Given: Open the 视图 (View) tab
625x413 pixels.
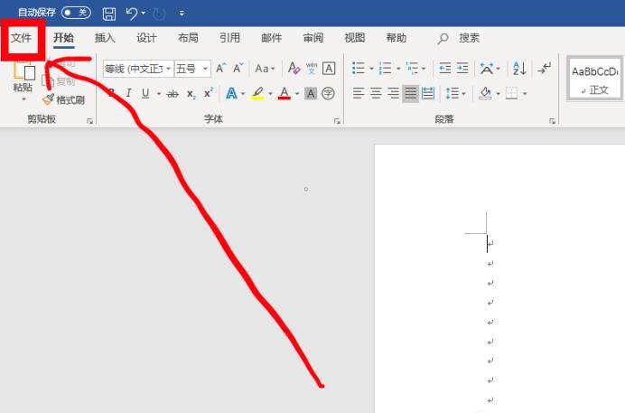Looking at the screenshot, I should 355,38.
